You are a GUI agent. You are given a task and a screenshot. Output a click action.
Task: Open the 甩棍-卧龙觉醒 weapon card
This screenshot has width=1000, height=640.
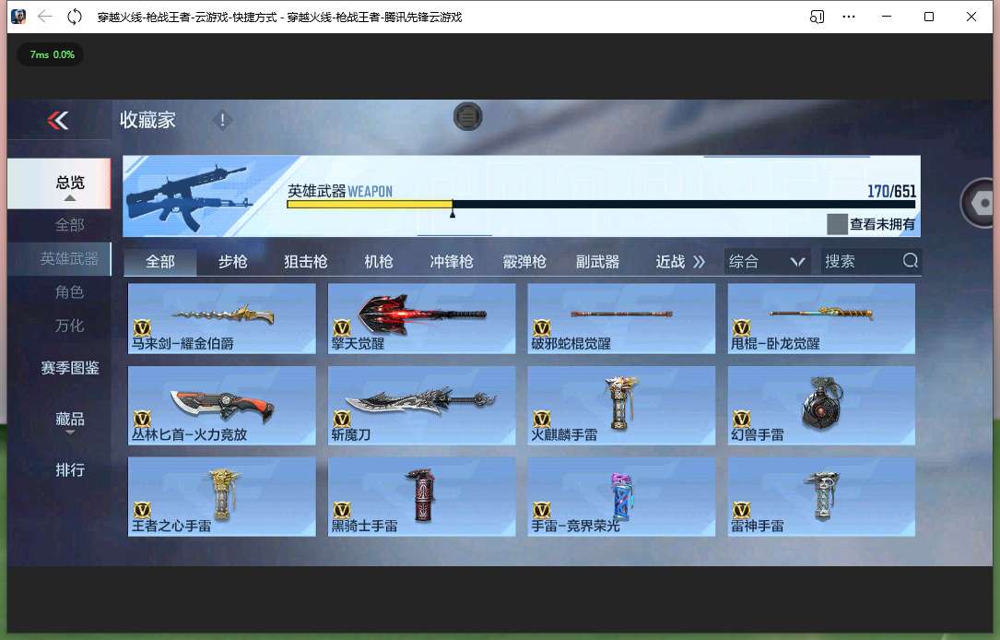click(x=821, y=318)
